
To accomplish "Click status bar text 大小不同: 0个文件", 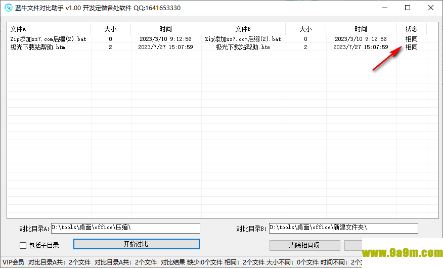I will 292,262.
